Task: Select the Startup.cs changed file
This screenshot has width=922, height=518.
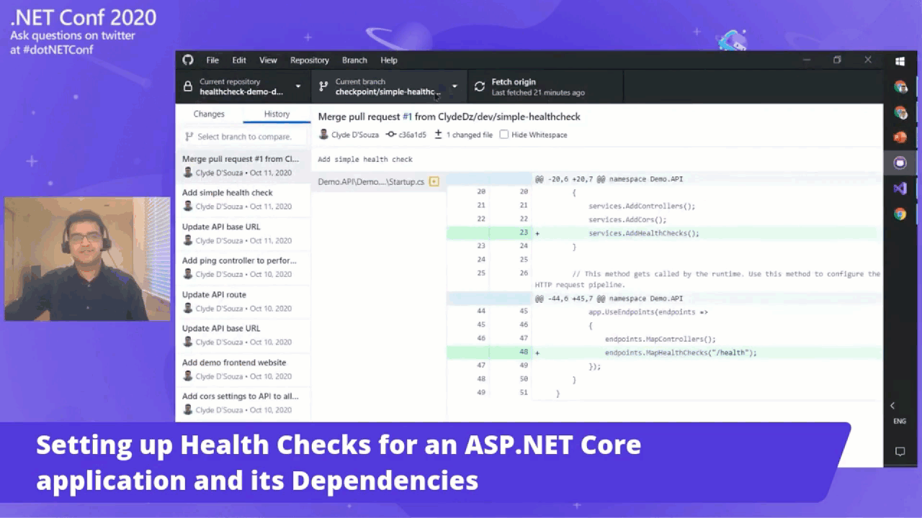Action: coord(379,182)
